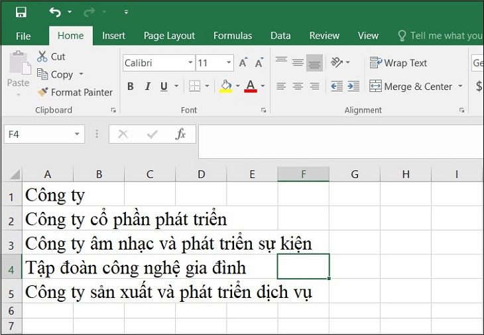Open the Underline style dropdown arrow
Image resolution: width=484 pixels, height=335 pixels.
coord(176,86)
